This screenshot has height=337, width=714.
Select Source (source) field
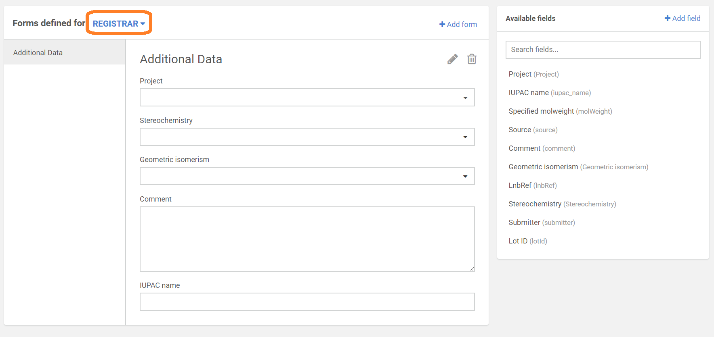point(533,130)
